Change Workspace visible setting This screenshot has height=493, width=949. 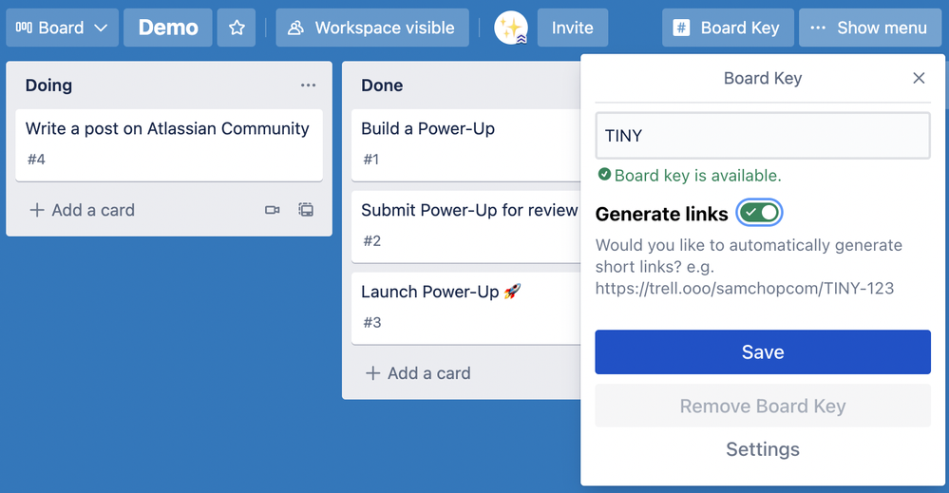tap(372, 28)
